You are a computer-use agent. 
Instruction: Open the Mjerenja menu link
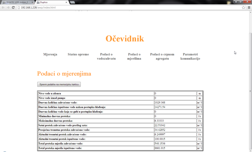[50, 54]
